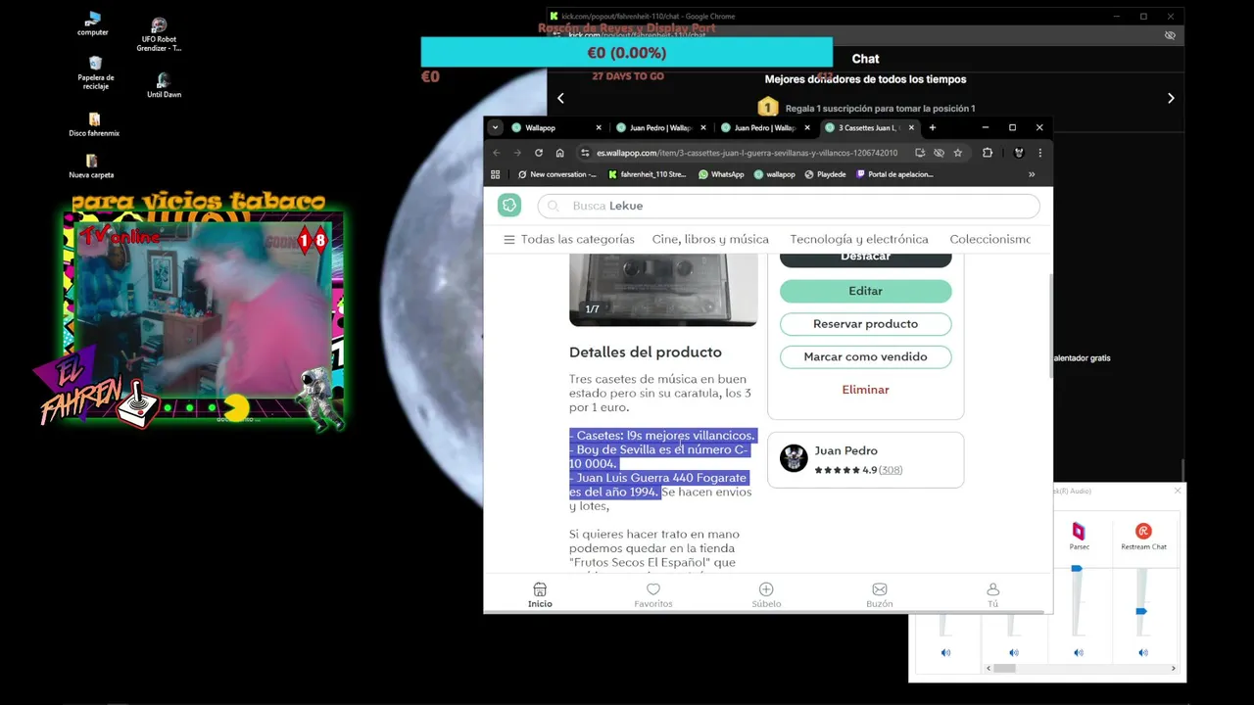Open the Playdede bookmark

tap(825, 174)
